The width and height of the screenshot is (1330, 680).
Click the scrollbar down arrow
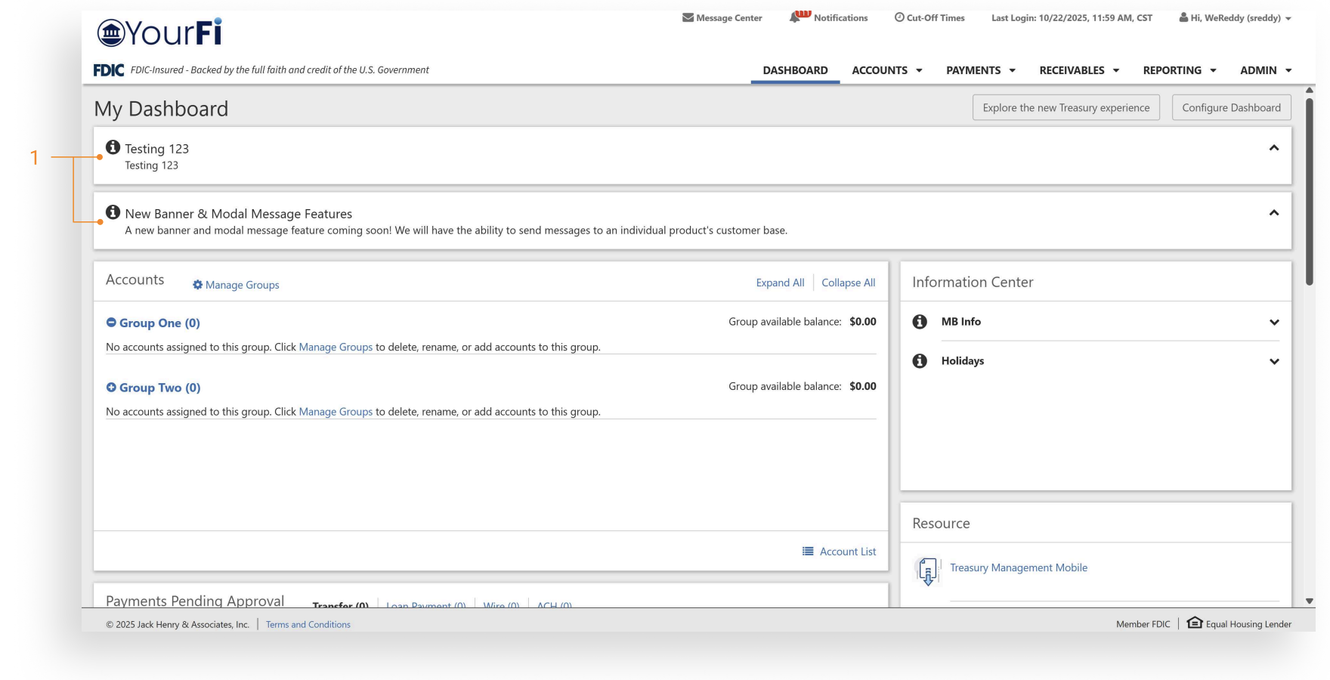[x=1310, y=601]
